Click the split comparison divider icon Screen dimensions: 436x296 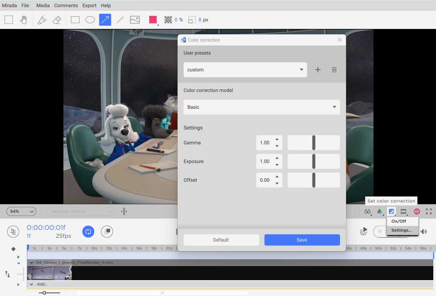tap(124, 211)
